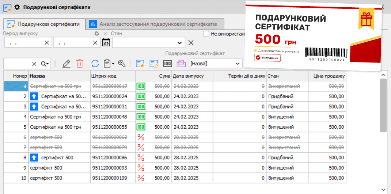Expand the Стан dropdown list
Screen dimensions: 391x194
179,43
